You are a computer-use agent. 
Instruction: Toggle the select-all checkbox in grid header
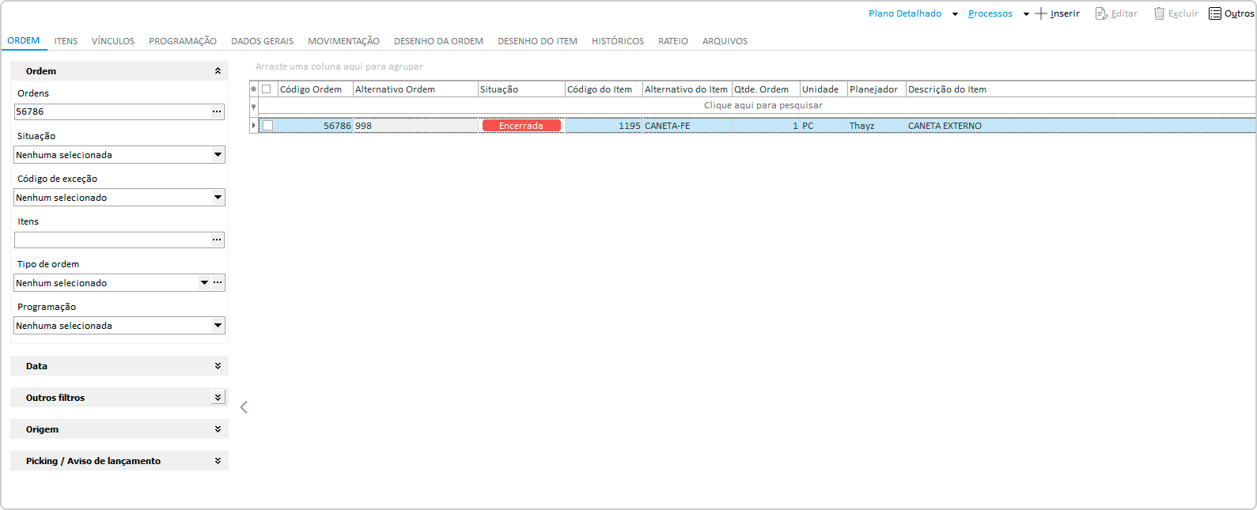tap(267, 89)
